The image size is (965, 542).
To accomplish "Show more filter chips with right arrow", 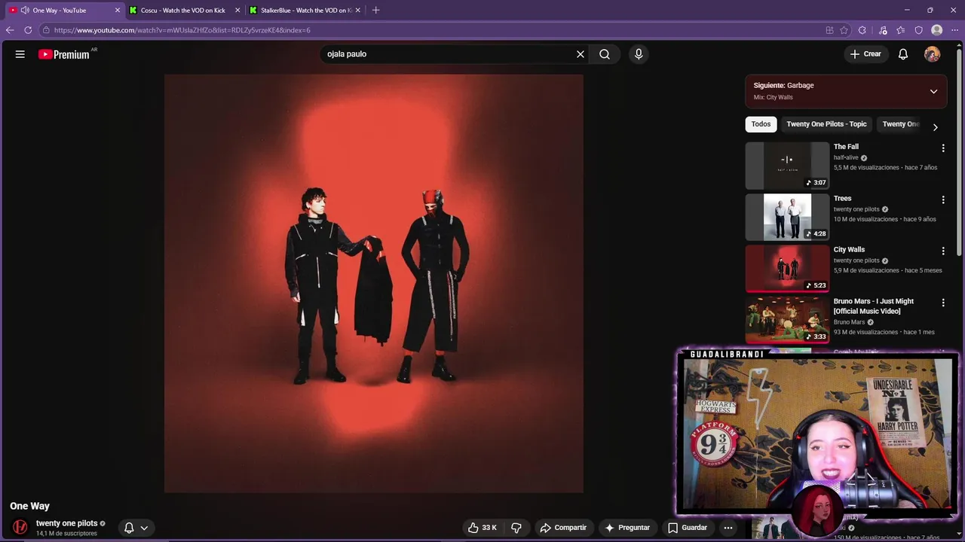I will click(x=935, y=127).
